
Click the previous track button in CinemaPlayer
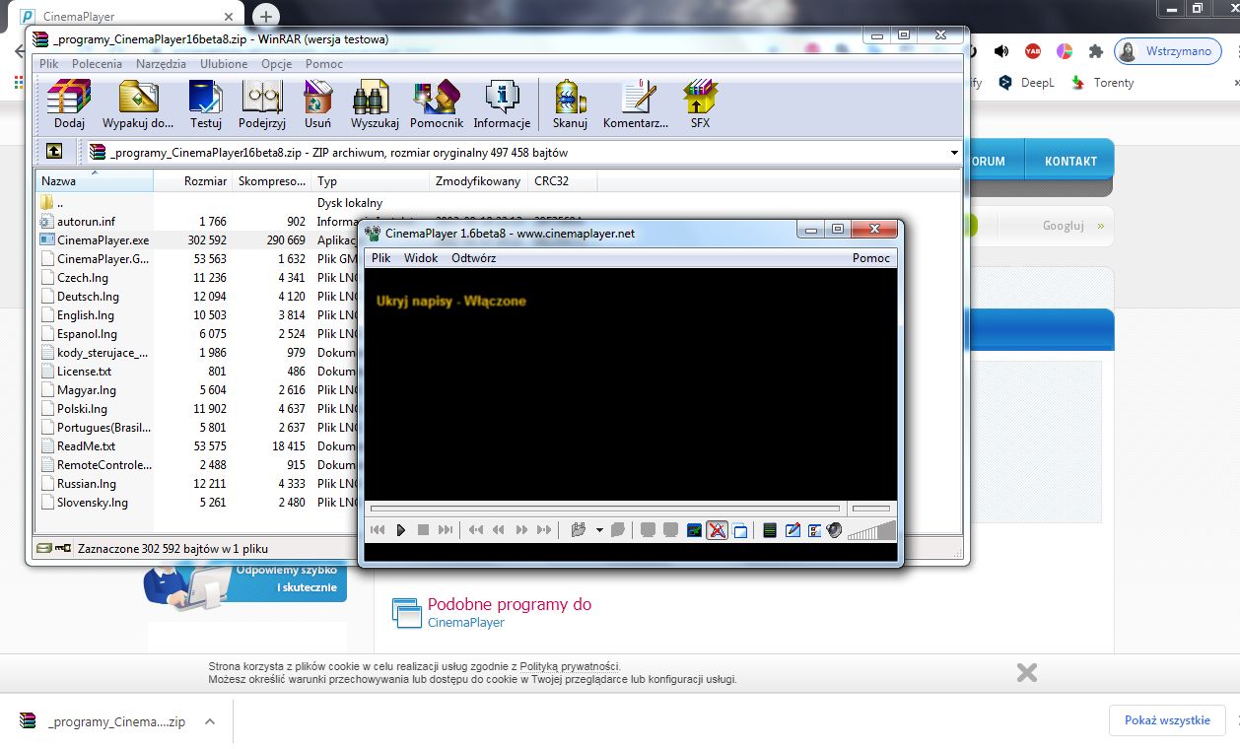click(378, 530)
